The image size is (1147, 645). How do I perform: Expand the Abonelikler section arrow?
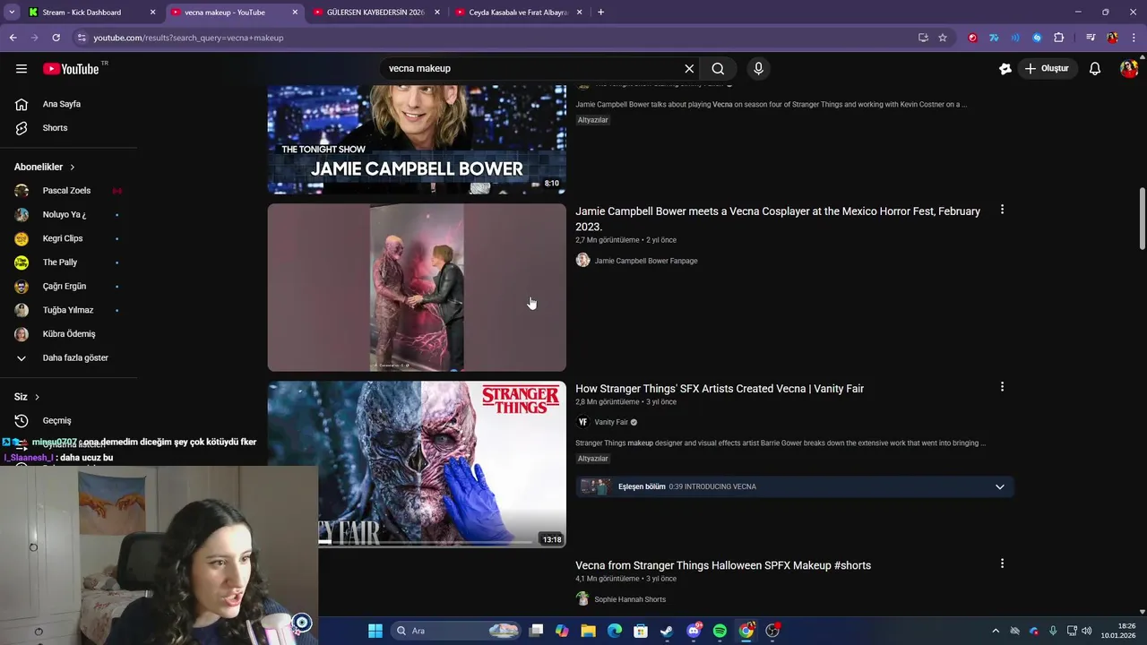73,168
